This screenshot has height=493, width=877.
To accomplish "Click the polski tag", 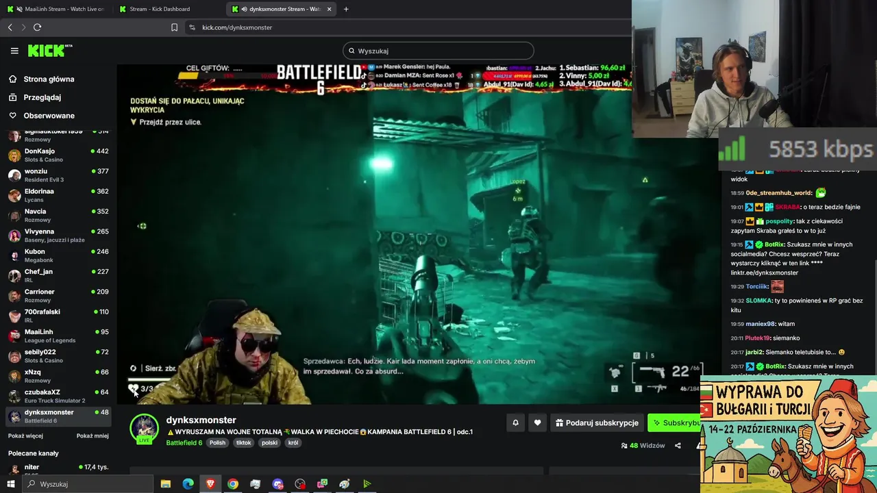I will 269,443.
